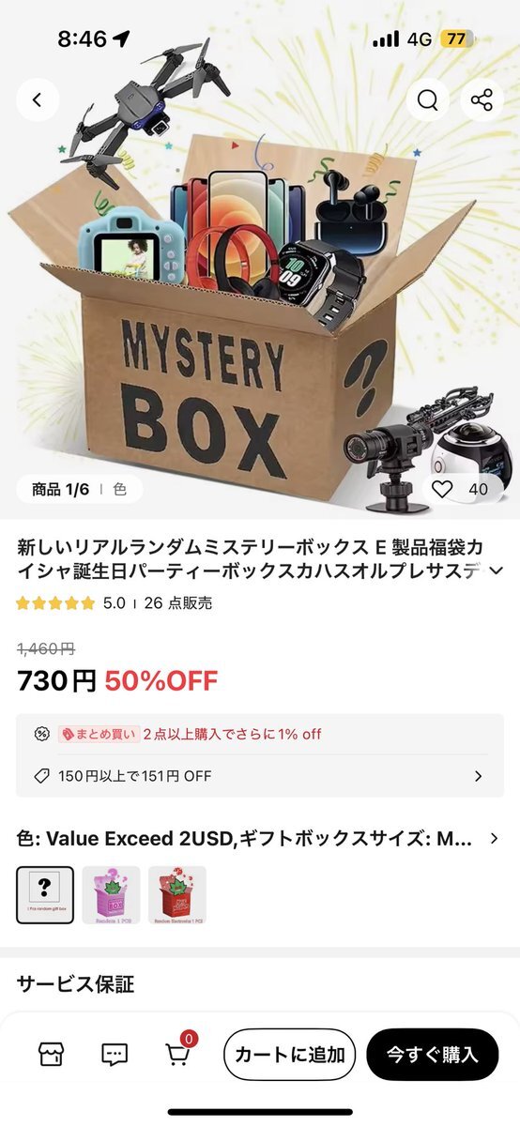Open the 26 点販売 rating reviews
The width and height of the screenshot is (520, 1126).
tap(177, 603)
